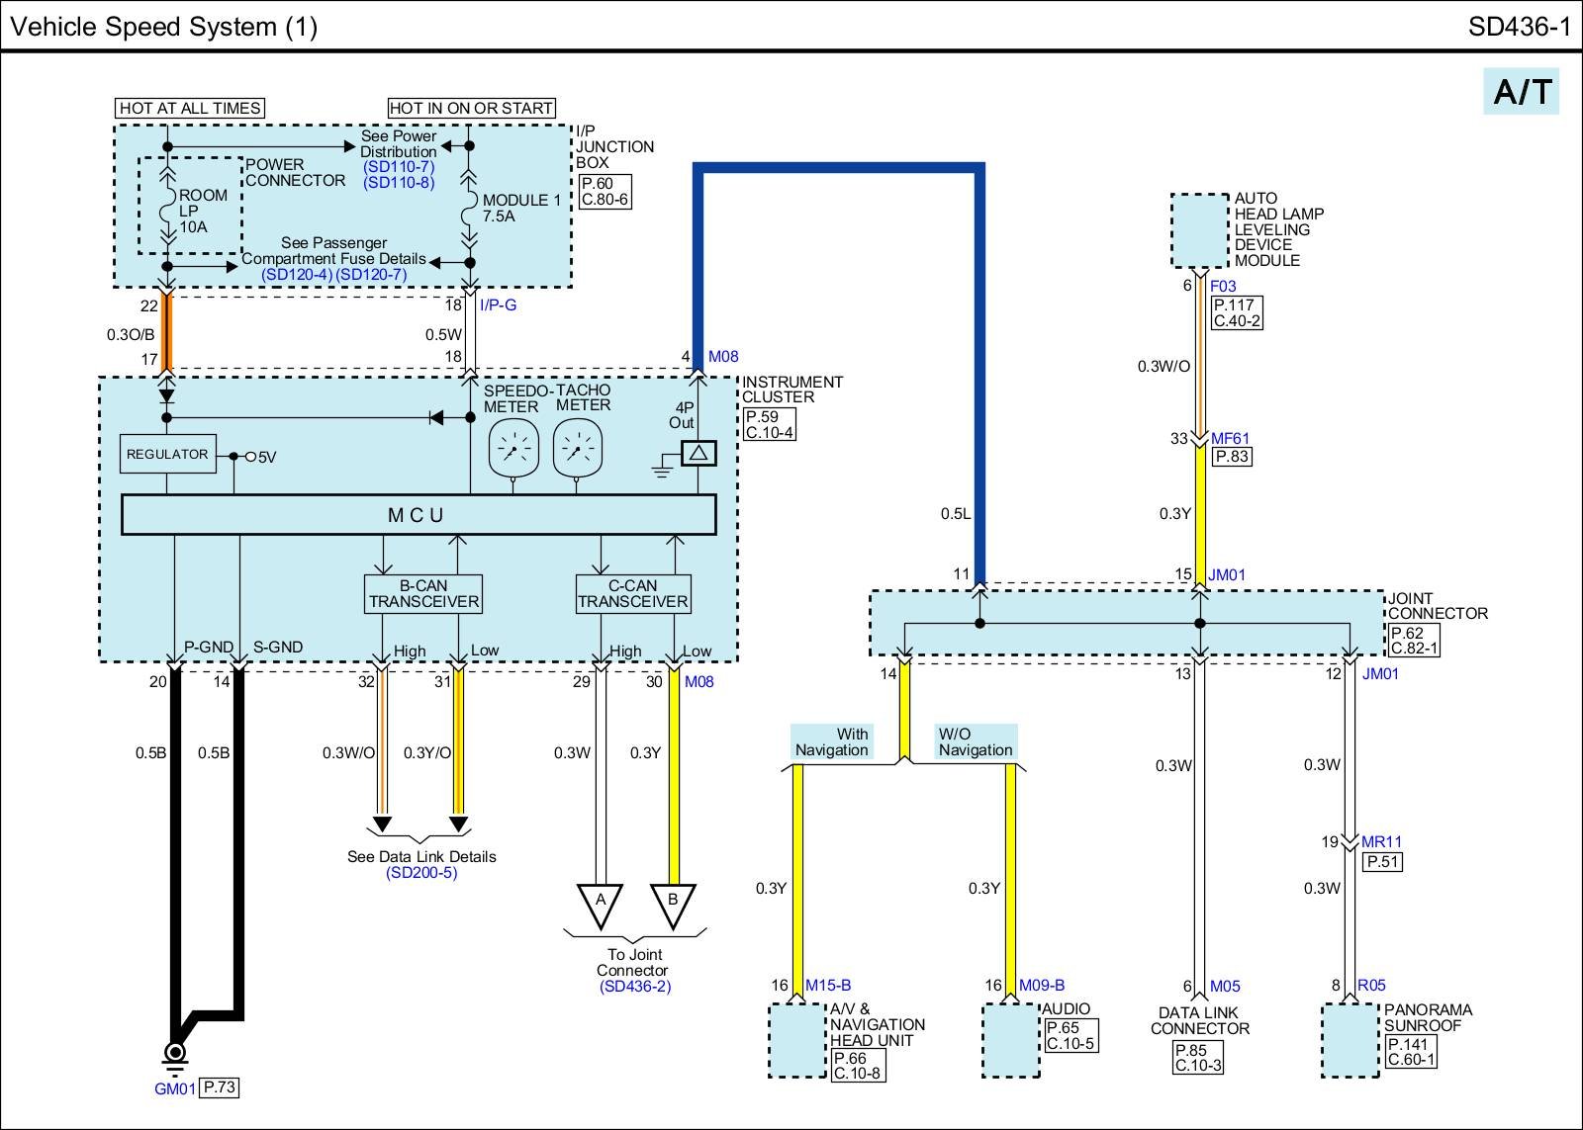The width and height of the screenshot is (1583, 1130).
Task: Click the MCU block
Action: [418, 515]
